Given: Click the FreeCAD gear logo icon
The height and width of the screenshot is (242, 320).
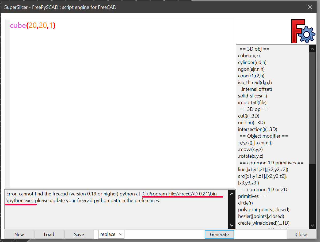Looking at the screenshot, I should tap(303, 31).
